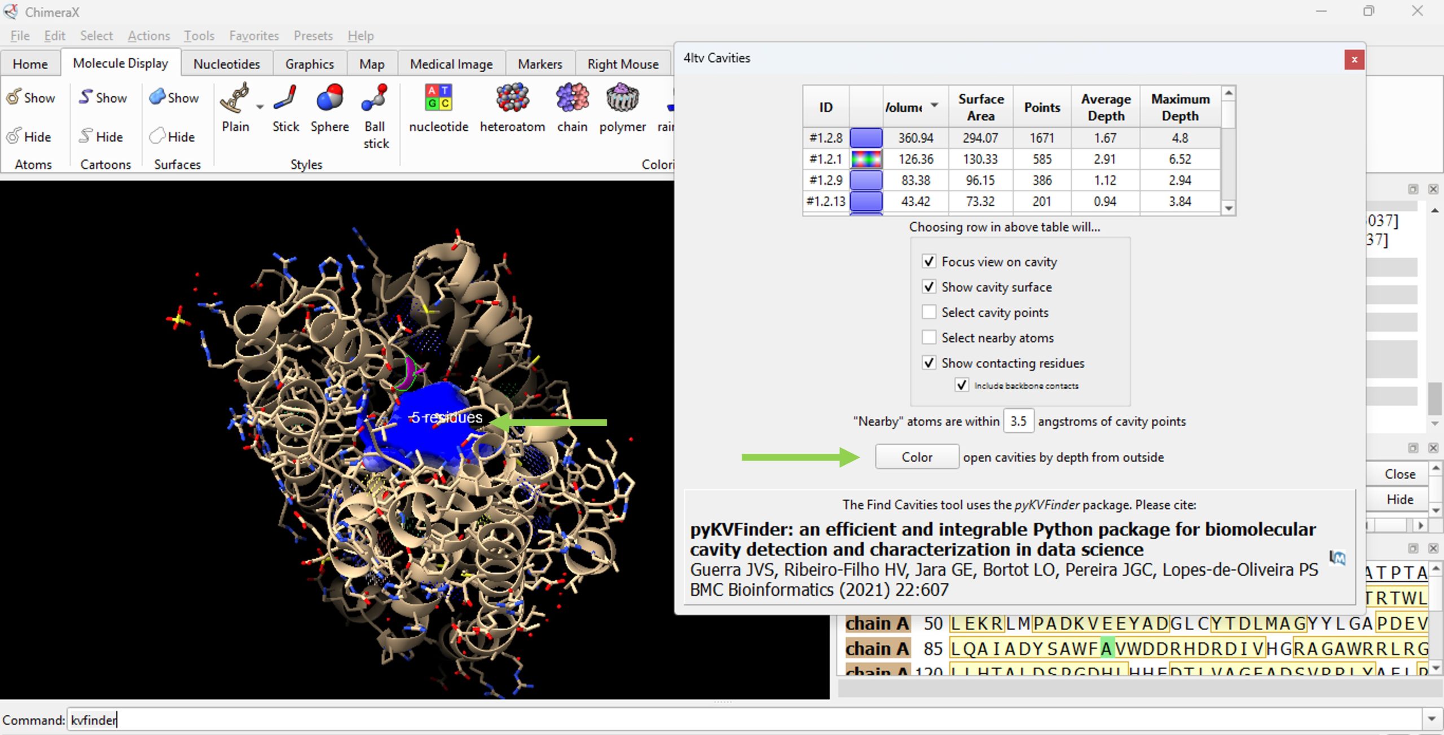Enable Select nearby atoms checkbox
Screen dimensions: 1444x735
[928, 338]
